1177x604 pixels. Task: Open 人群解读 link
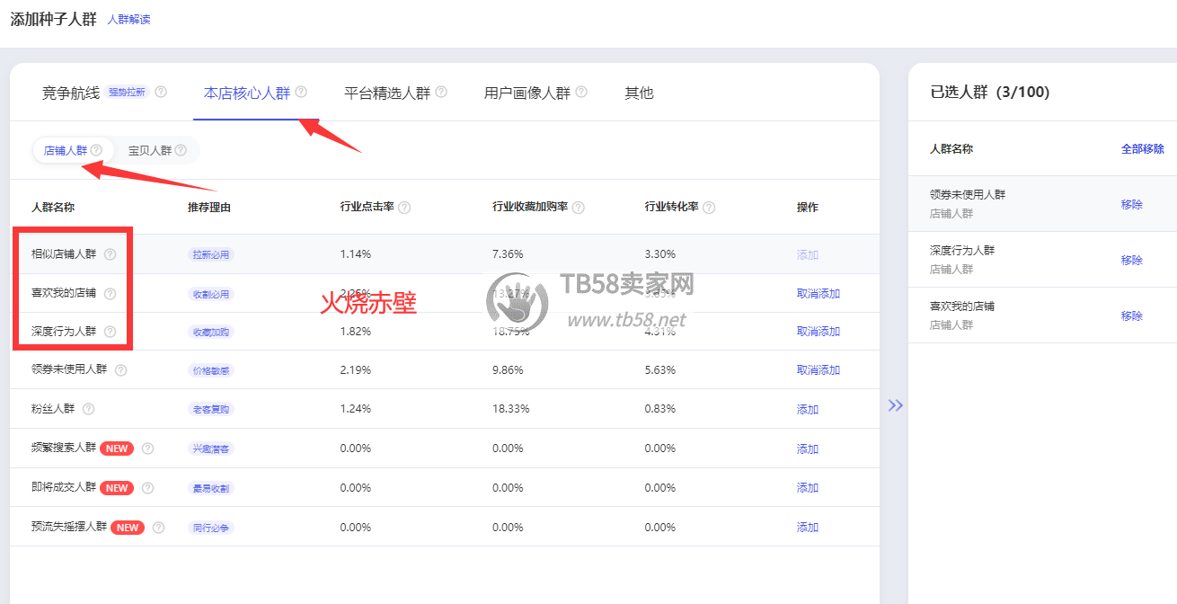[129, 19]
